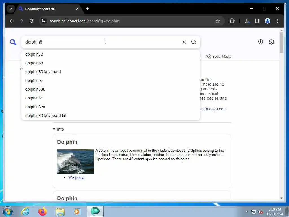This screenshot has height=217, width=289.
Task: Open a new browser tab
Action: (x=87, y=9)
